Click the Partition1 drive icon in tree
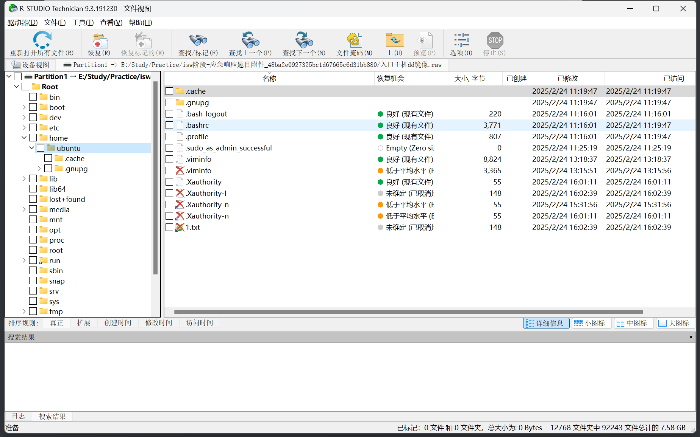The width and height of the screenshot is (700, 437). 28,76
